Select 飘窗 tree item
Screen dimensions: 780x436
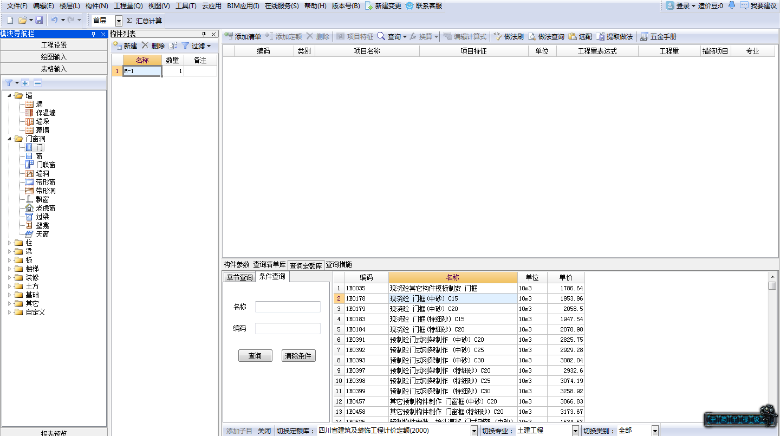point(42,199)
